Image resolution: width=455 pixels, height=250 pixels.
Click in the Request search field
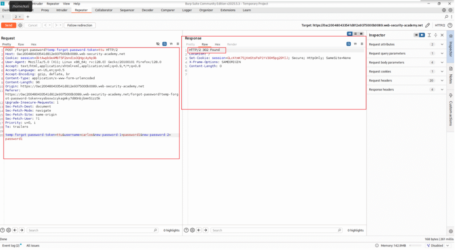92,230
